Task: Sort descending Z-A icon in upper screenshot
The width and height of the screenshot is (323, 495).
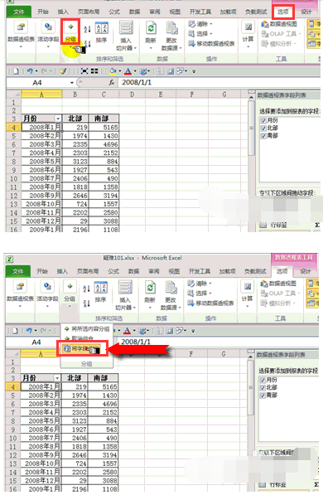Action: pos(87,44)
